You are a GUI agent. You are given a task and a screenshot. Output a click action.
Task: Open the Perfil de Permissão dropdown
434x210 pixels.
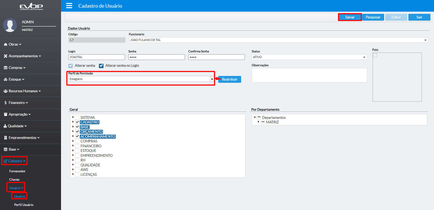212,79
